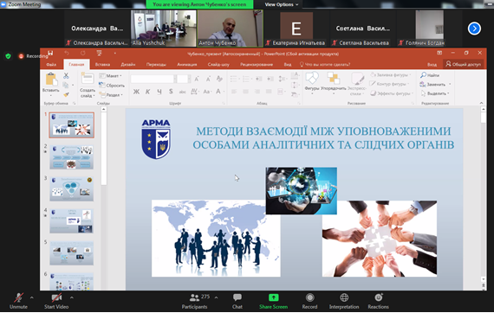Open View Options dropdown

click(x=282, y=4)
